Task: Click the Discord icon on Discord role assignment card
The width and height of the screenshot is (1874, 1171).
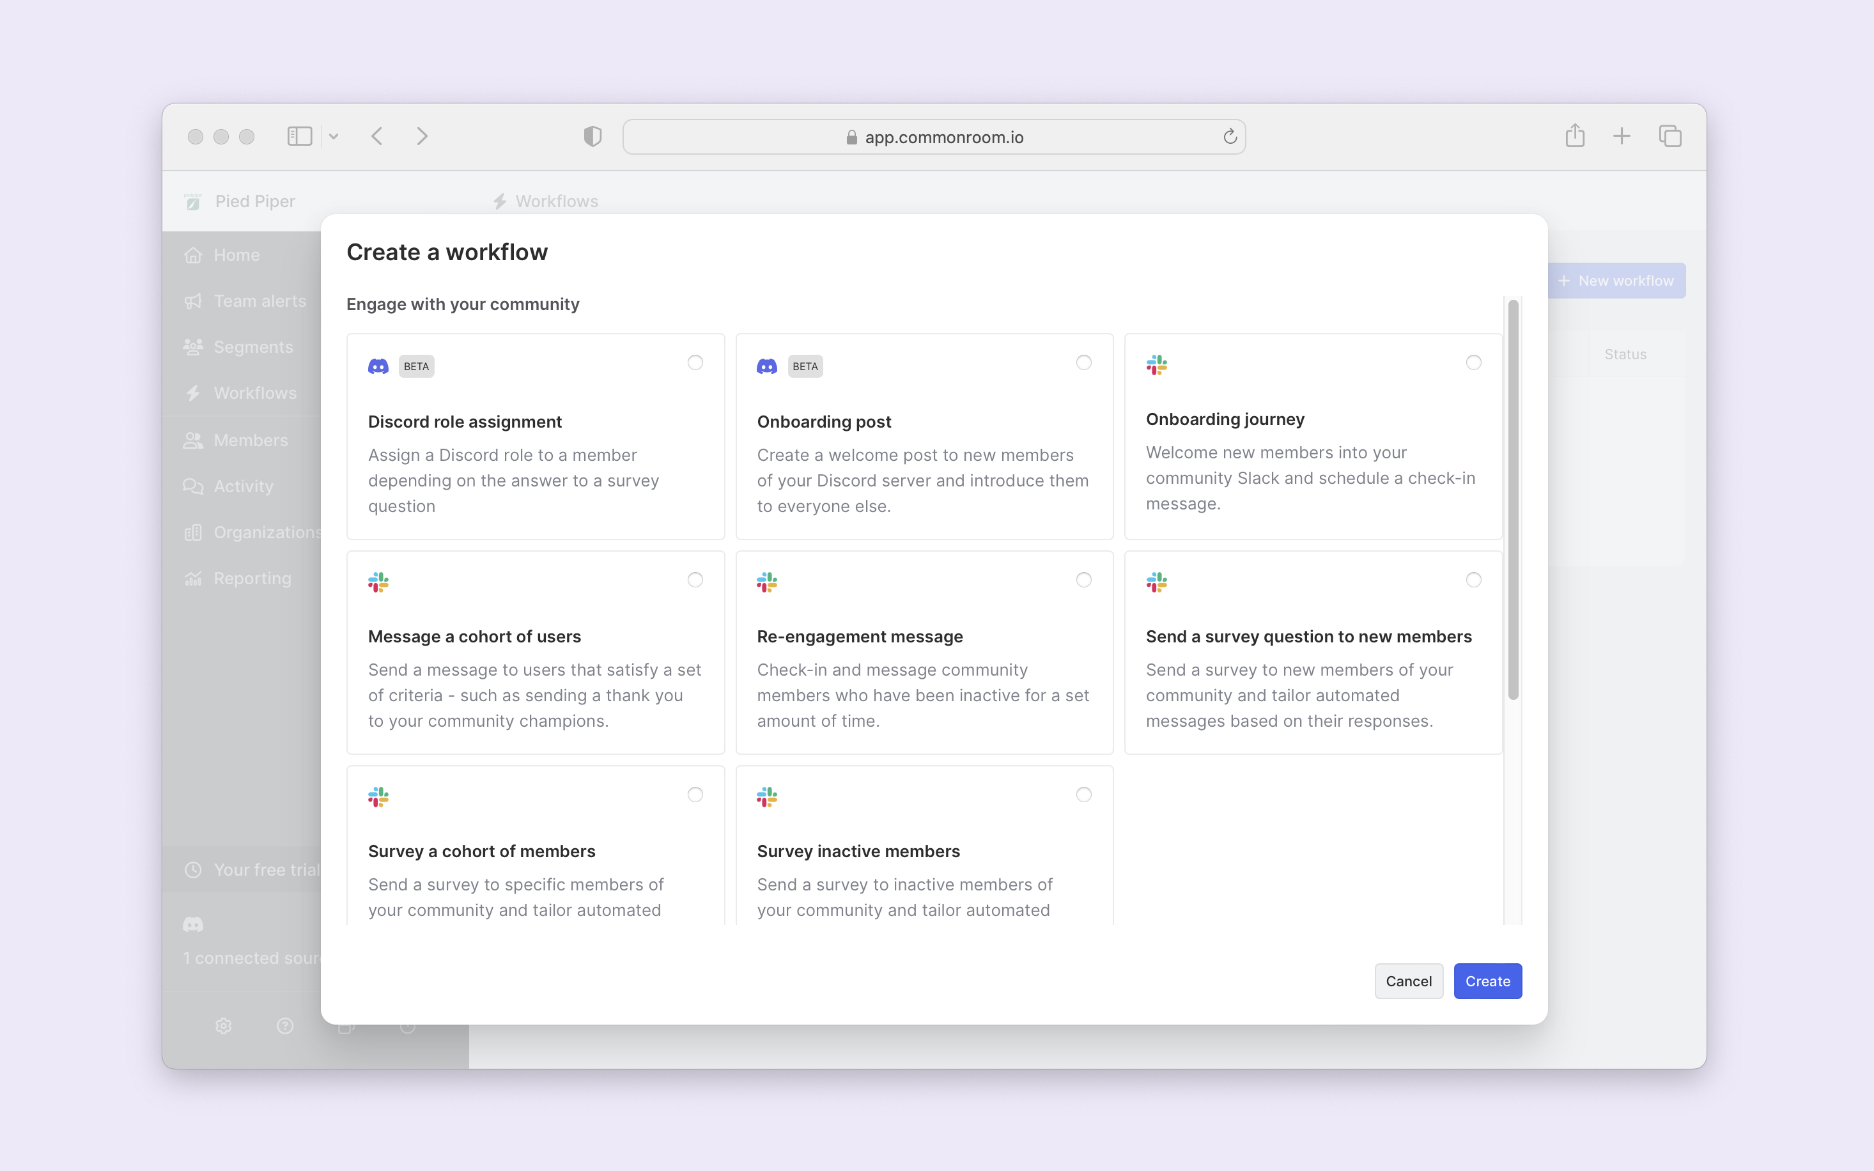Action: [378, 366]
